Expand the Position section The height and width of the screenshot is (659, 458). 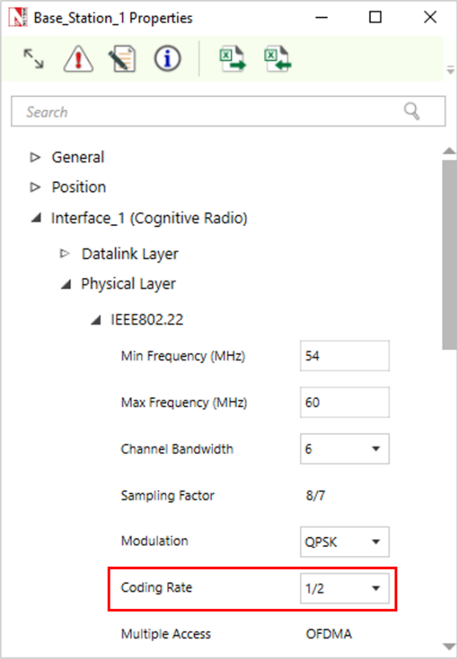[x=35, y=187]
